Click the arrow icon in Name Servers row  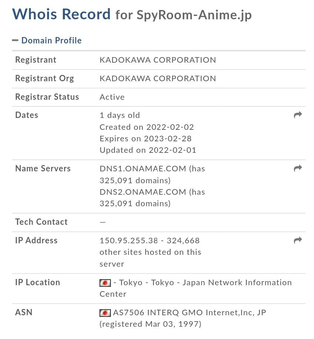tap(298, 168)
